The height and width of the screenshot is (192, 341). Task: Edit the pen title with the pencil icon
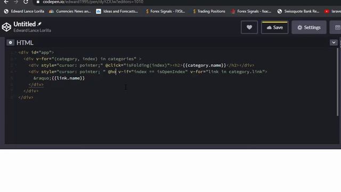pos(39,24)
